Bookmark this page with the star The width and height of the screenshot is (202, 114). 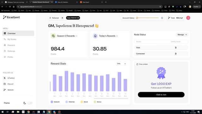(160, 7)
